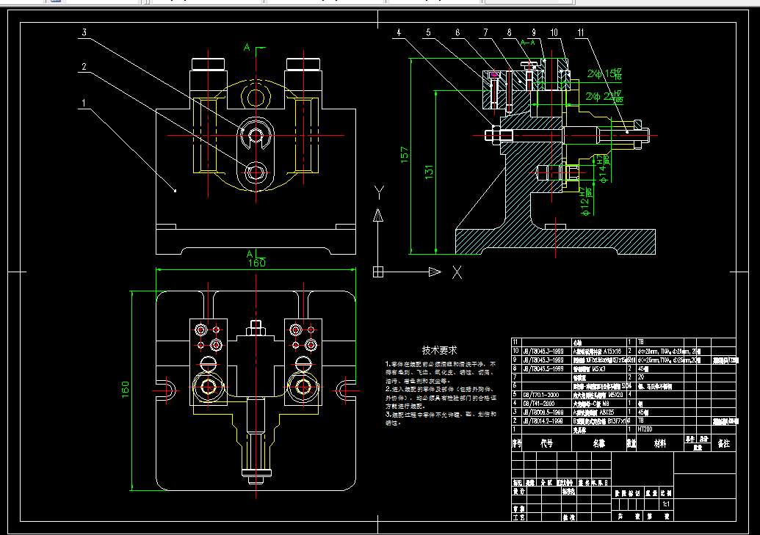The image size is (760, 535).
Task: Click the 备注 column header
Action: point(723,443)
